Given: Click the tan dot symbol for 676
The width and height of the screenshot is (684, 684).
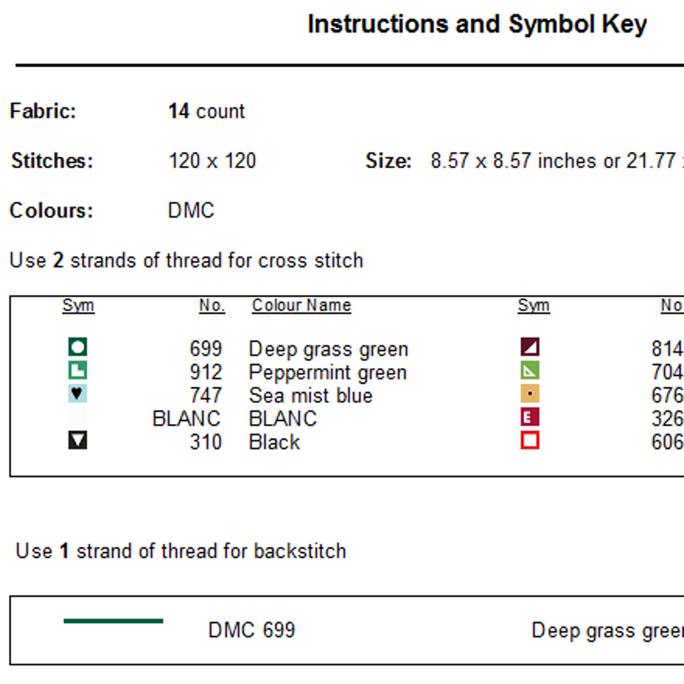Looking at the screenshot, I should (530, 394).
